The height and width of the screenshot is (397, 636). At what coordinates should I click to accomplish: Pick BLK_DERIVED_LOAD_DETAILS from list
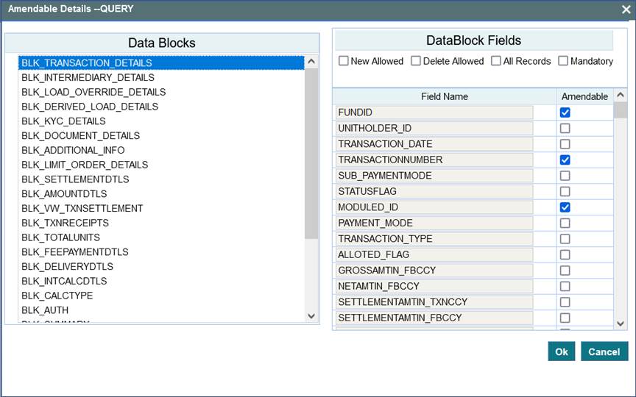pyautogui.click(x=161, y=107)
